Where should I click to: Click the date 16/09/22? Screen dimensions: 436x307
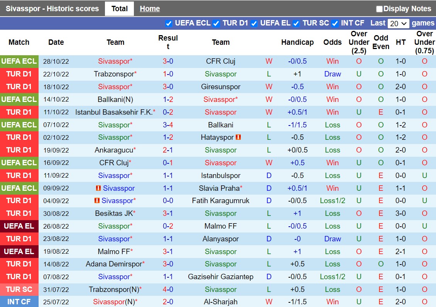(56, 163)
